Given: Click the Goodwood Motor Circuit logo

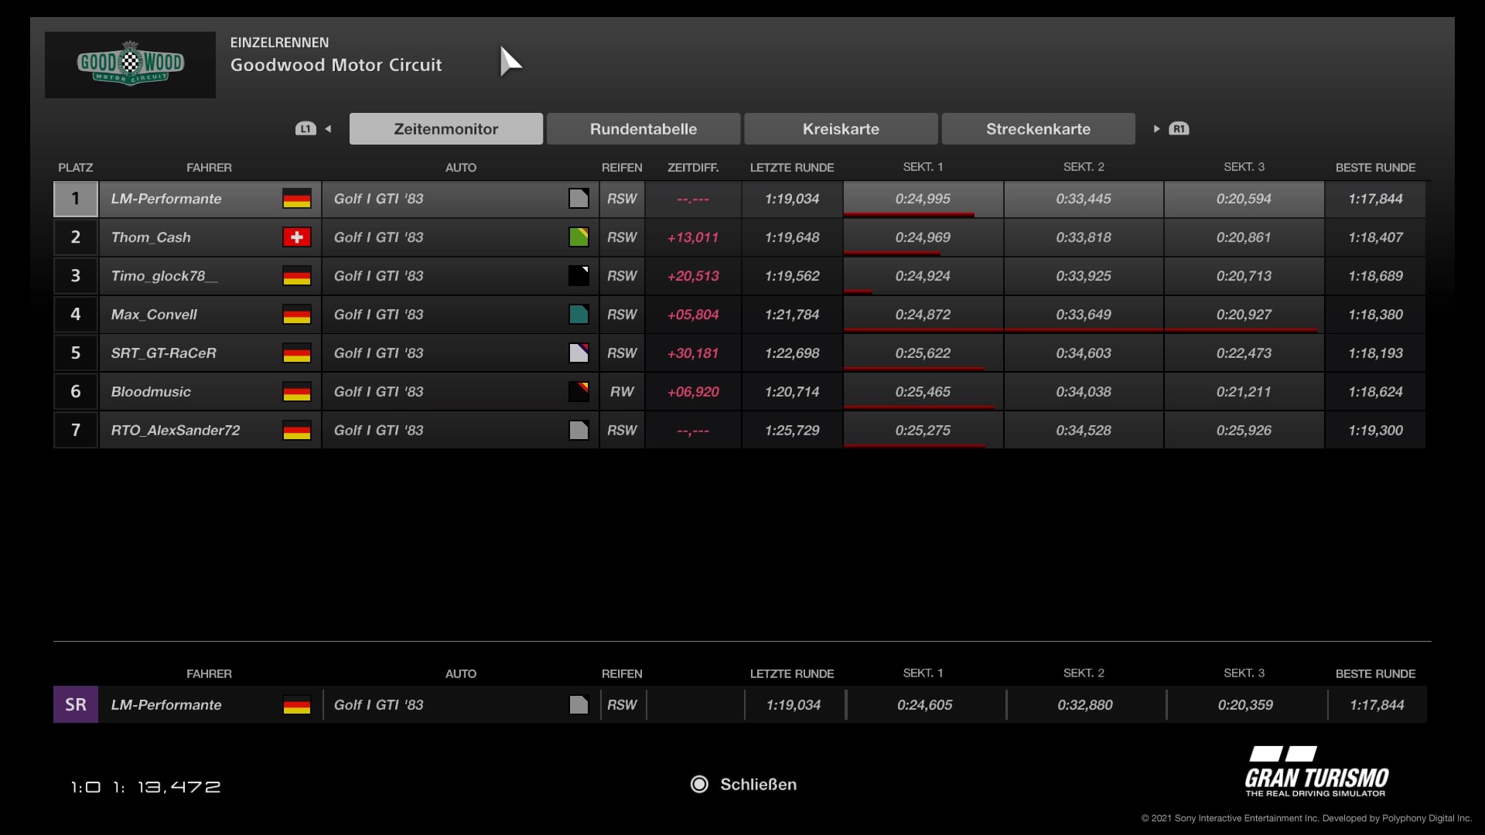Looking at the screenshot, I should click(130, 64).
